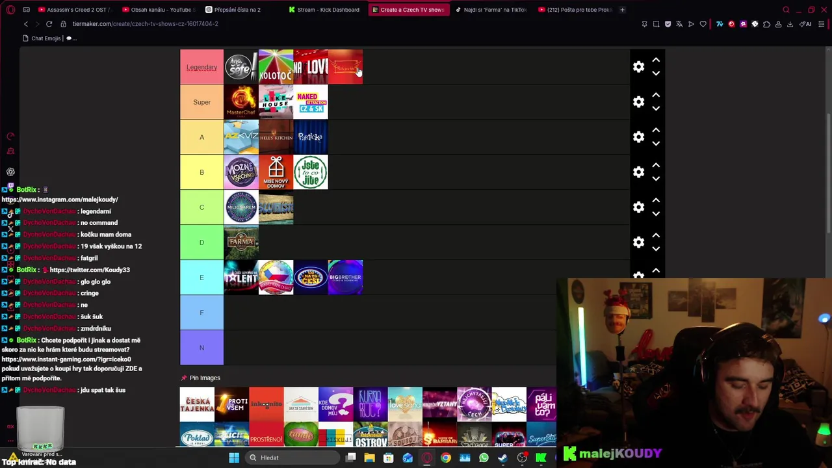Switch to Obsah kanálu YouTube tab
832x468 pixels.
pos(158,10)
